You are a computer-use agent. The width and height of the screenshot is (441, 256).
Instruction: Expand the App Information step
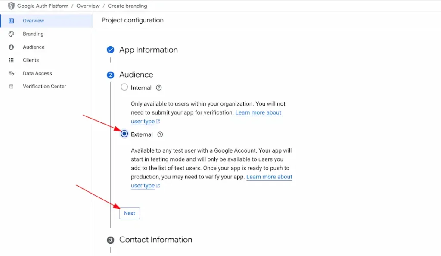tap(148, 50)
